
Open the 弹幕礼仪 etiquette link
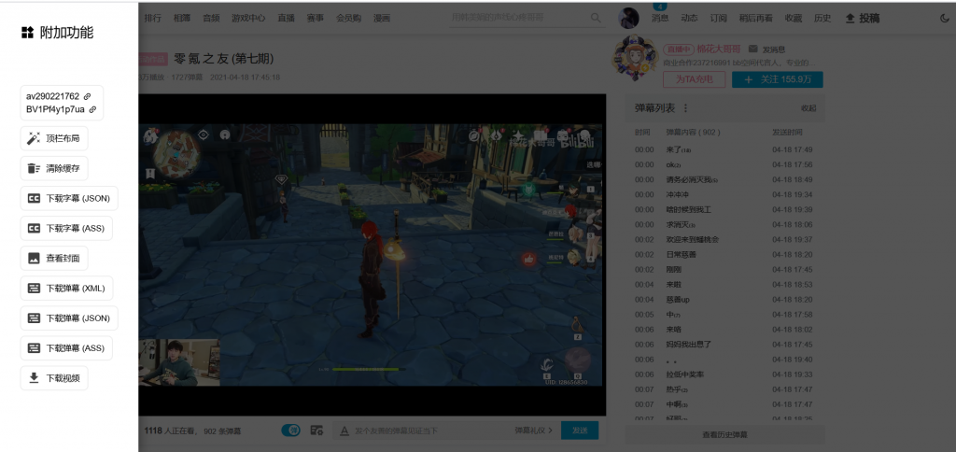tap(534, 431)
